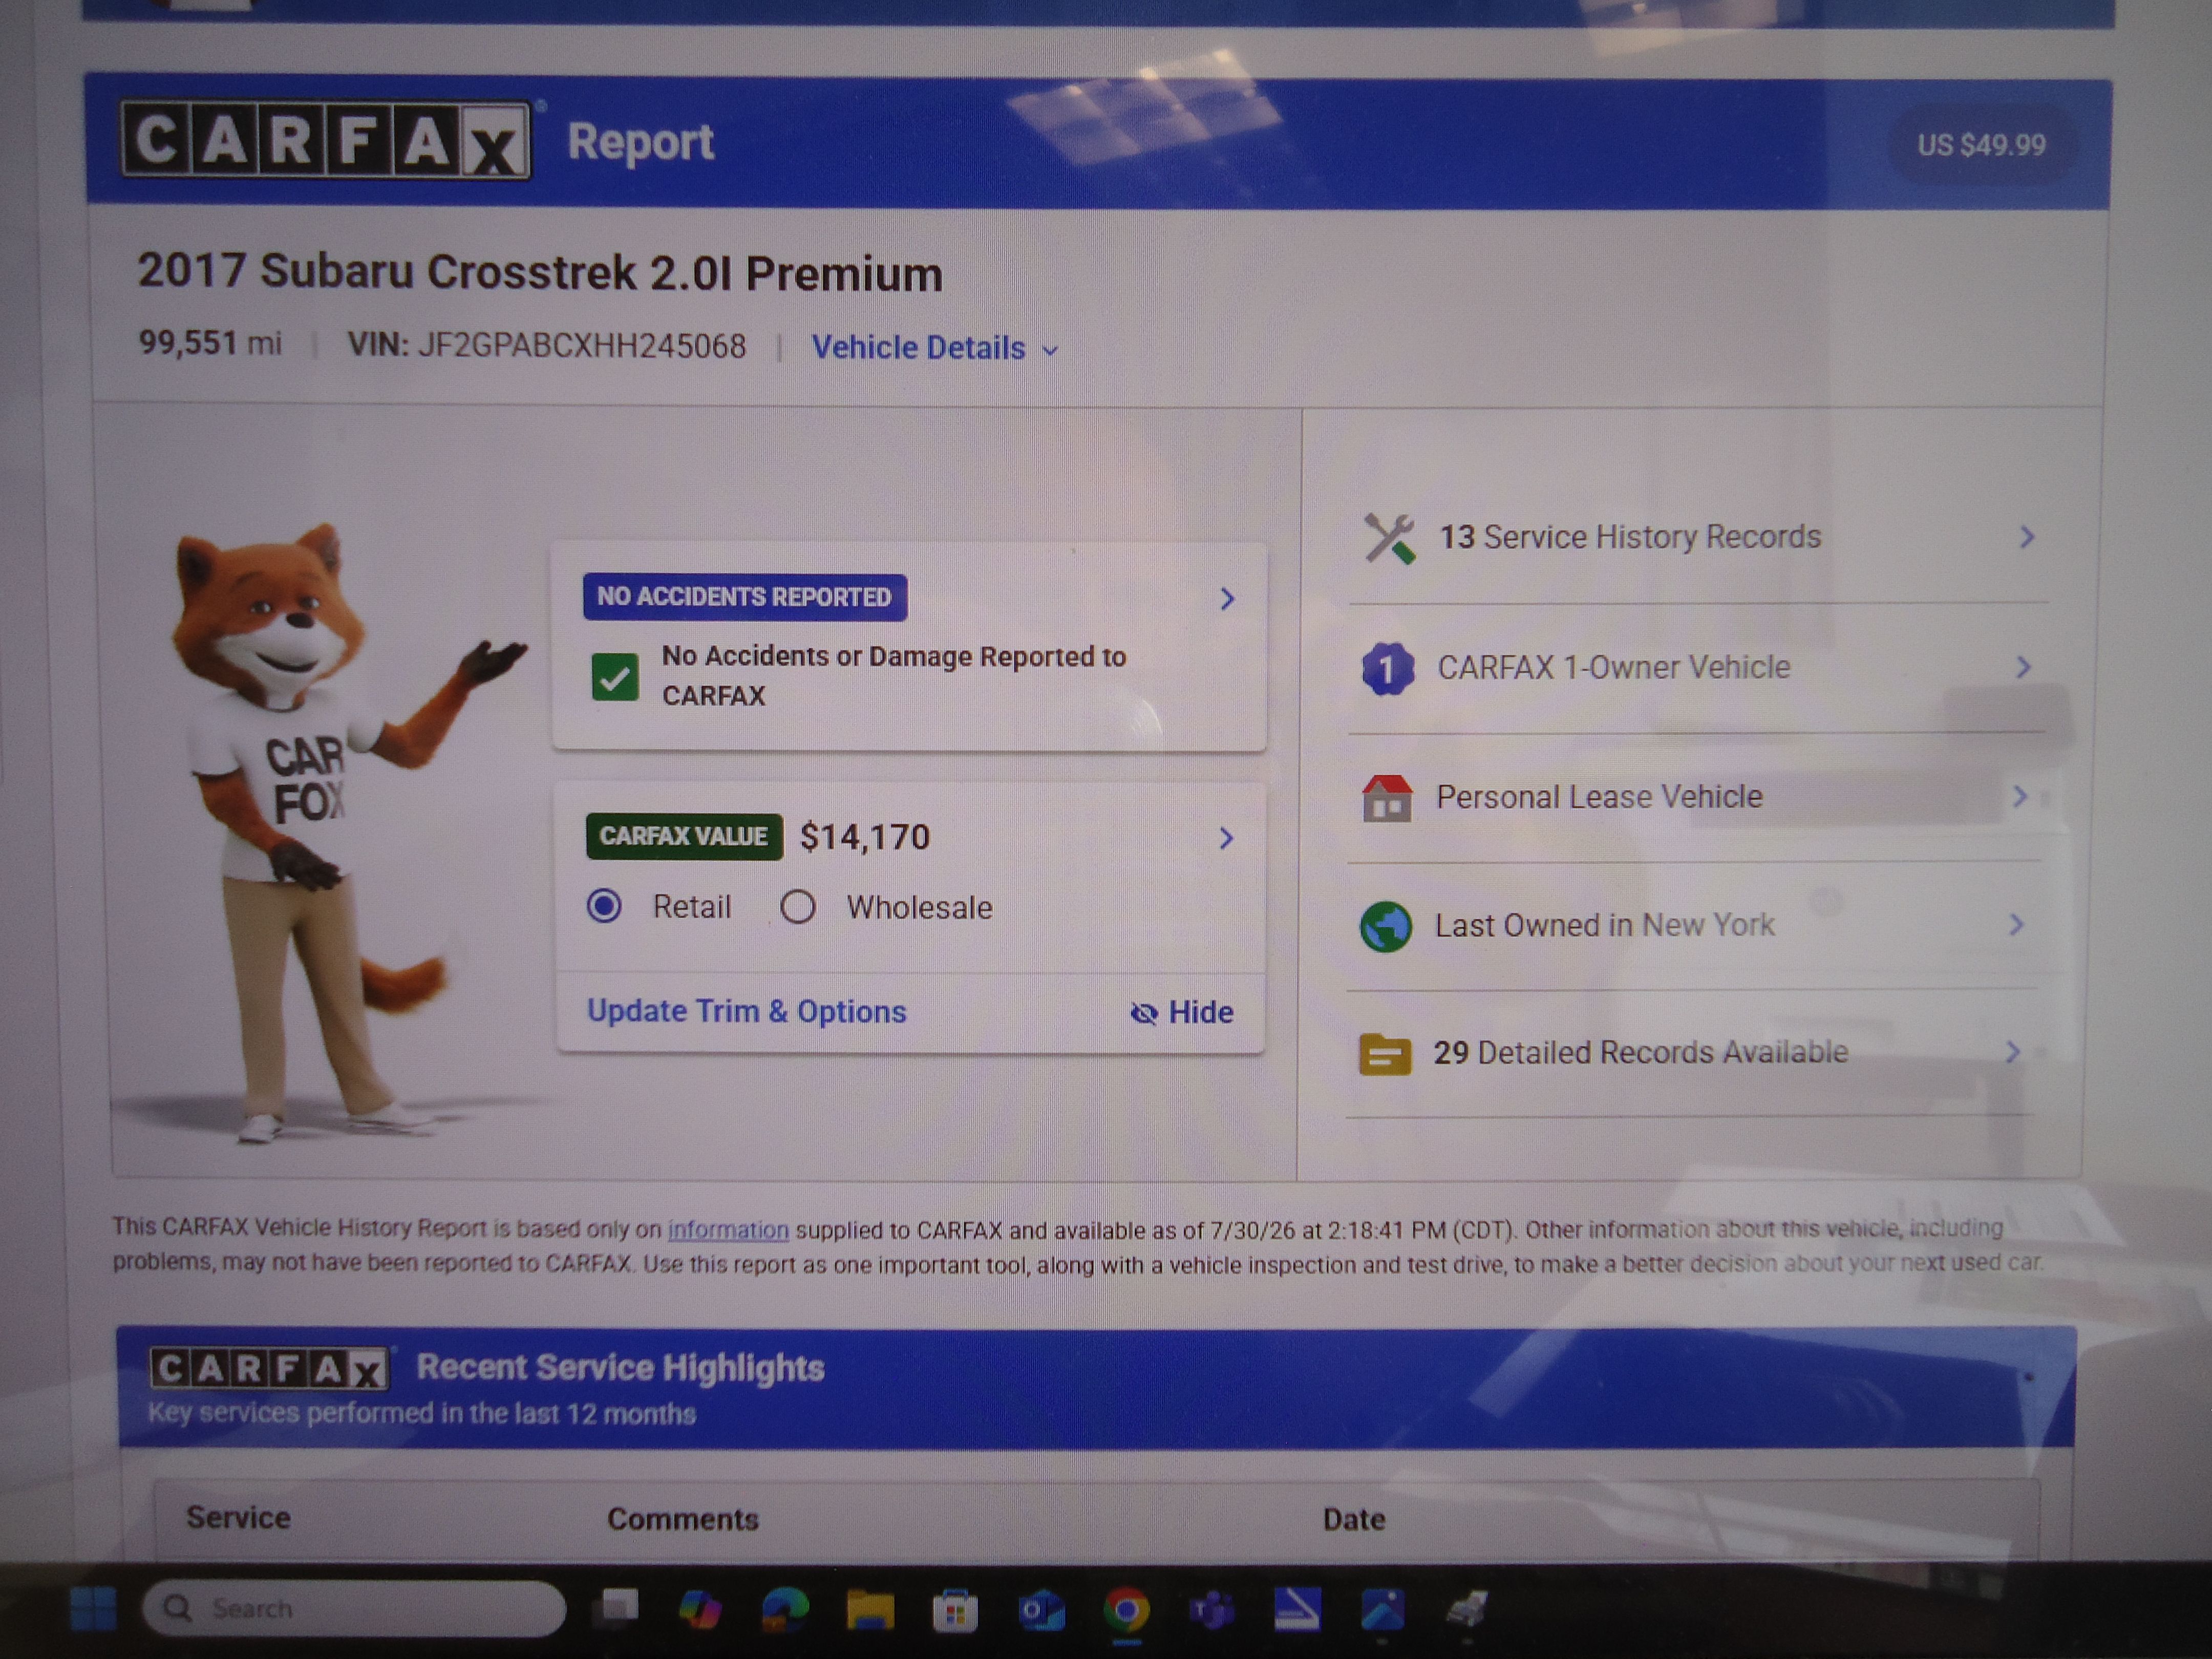Follow the 'information' hyperlink in the disclaimer

pos(728,1230)
